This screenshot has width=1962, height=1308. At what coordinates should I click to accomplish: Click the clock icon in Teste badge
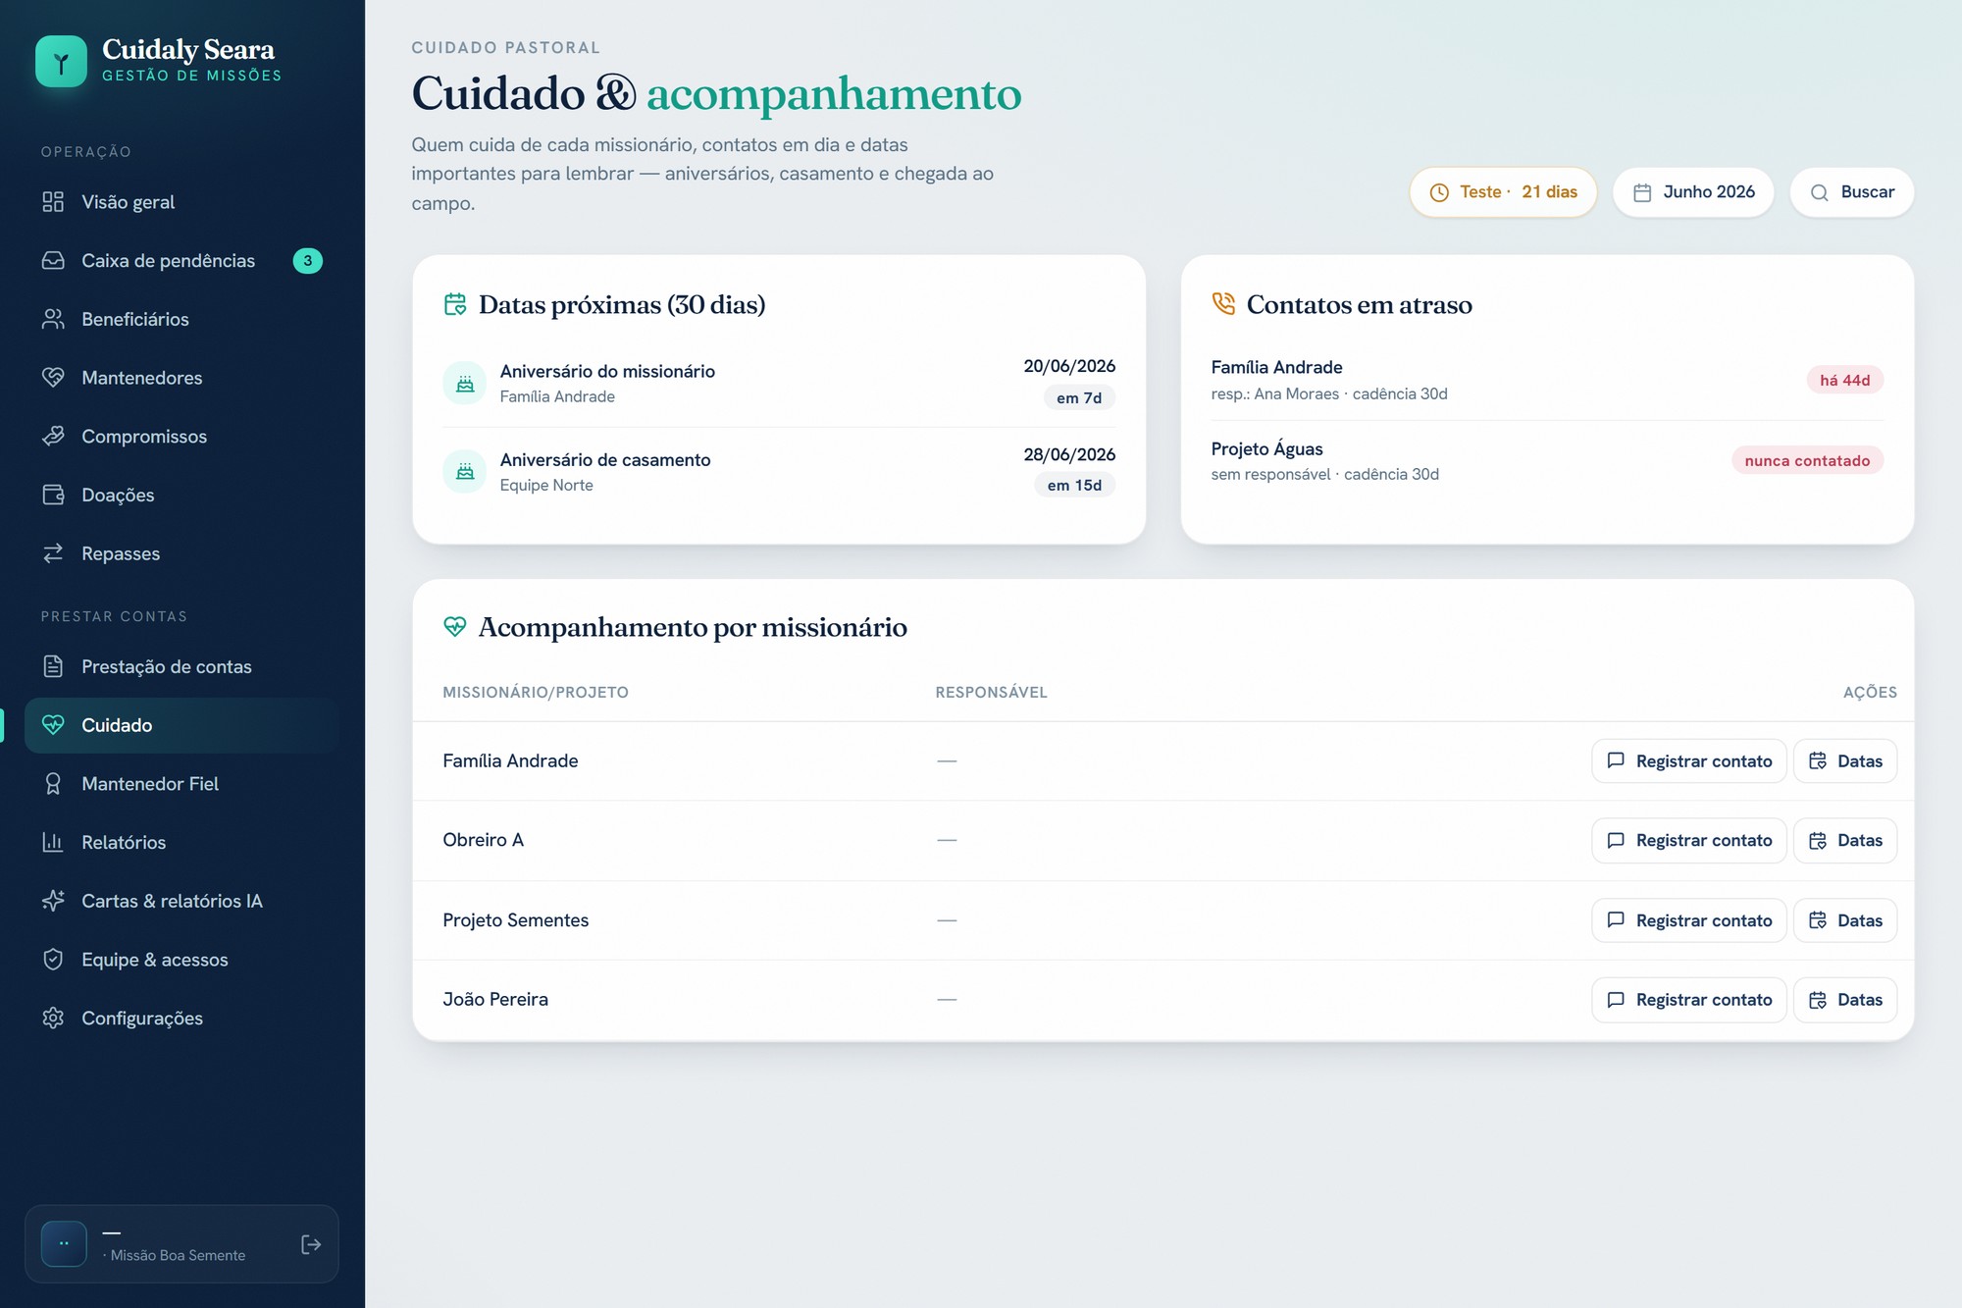tap(1439, 192)
